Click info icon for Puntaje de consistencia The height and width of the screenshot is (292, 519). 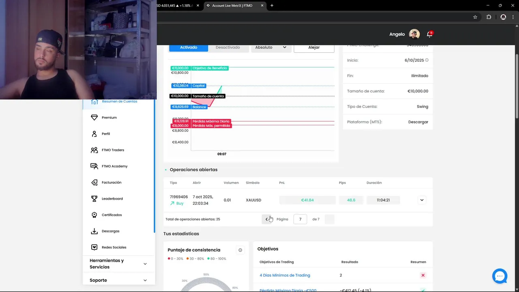tap(240, 250)
